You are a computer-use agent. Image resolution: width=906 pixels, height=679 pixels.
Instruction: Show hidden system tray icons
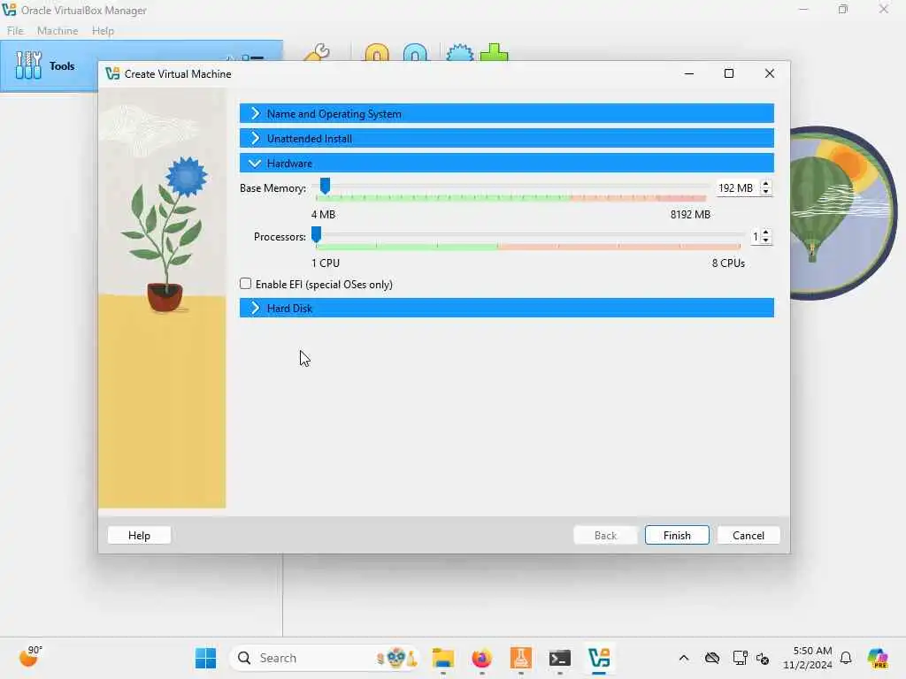[x=684, y=658]
